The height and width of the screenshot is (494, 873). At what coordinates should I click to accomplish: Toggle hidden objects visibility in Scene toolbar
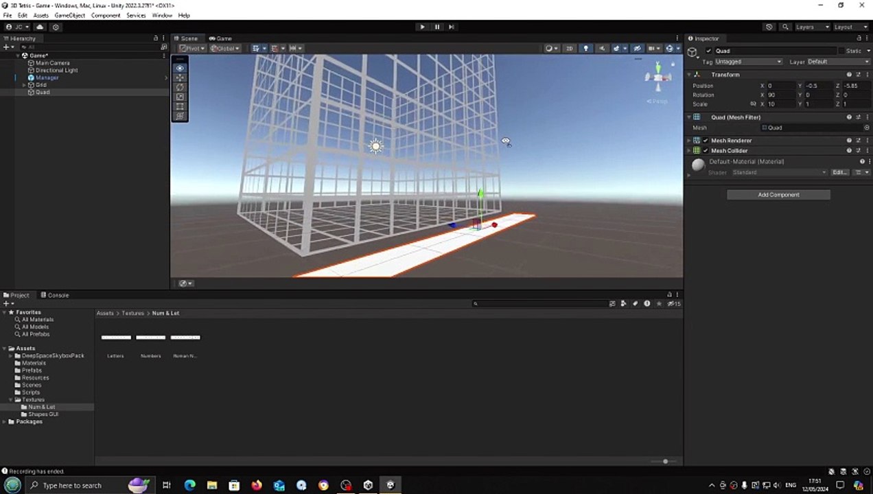637,48
